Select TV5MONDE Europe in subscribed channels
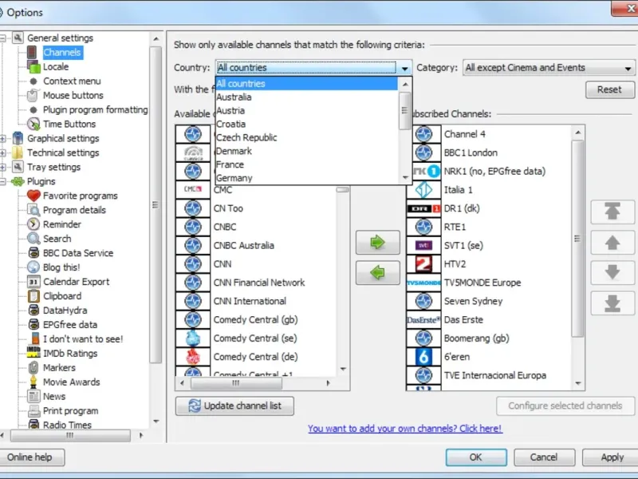 [482, 283]
